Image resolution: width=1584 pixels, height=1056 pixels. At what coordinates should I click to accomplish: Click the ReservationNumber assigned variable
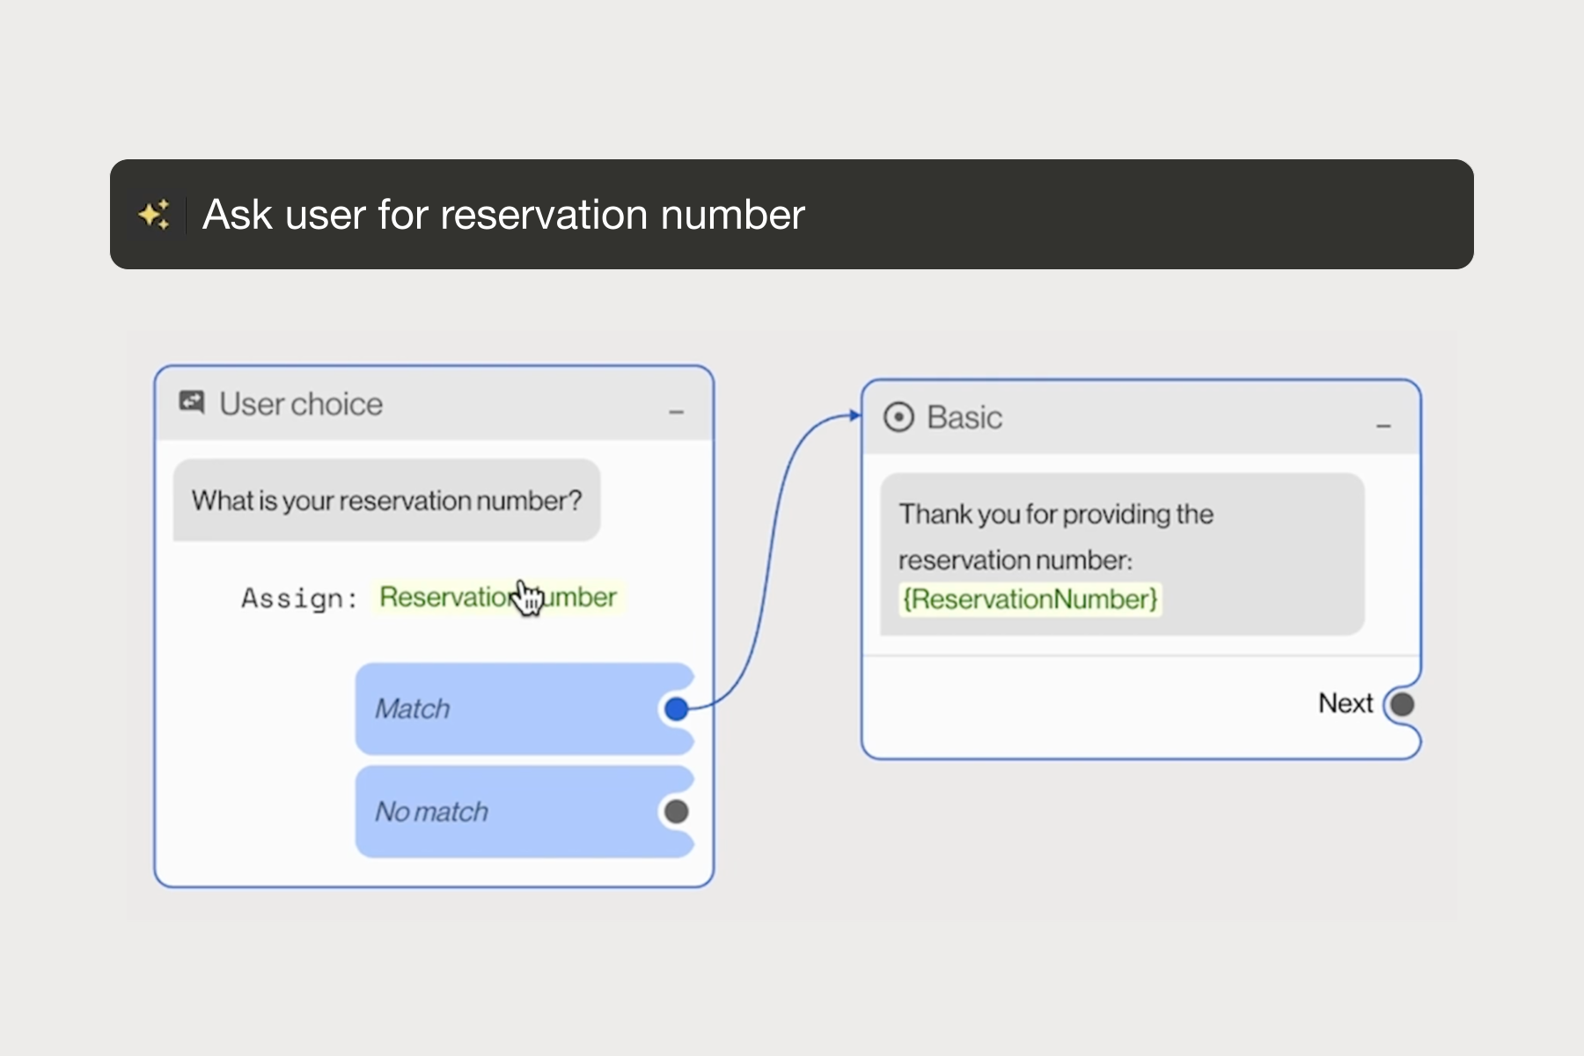click(498, 597)
